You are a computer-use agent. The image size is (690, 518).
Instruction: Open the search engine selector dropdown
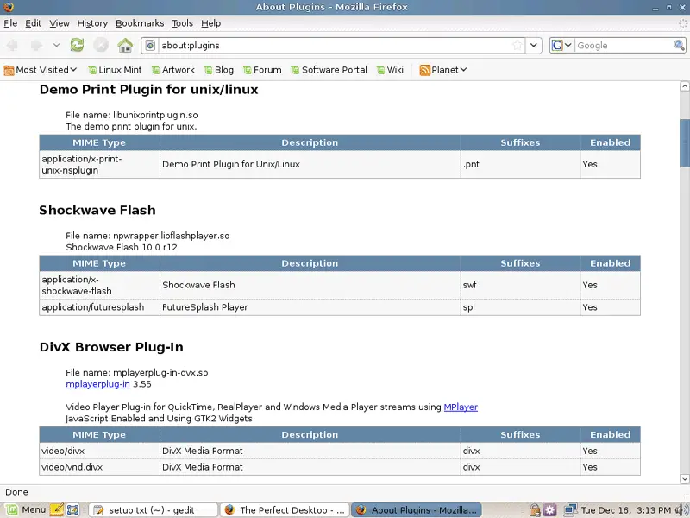tap(561, 46)
